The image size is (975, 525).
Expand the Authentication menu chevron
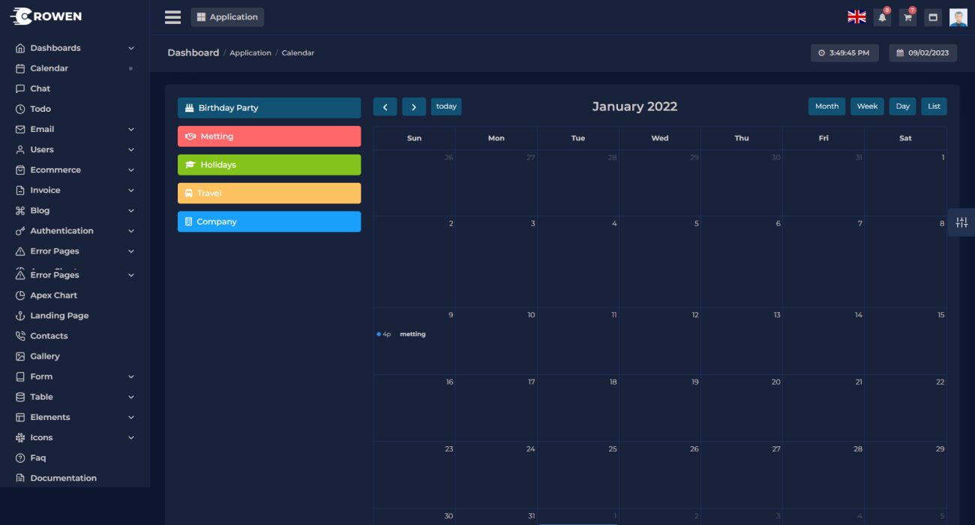coord(131,231)
